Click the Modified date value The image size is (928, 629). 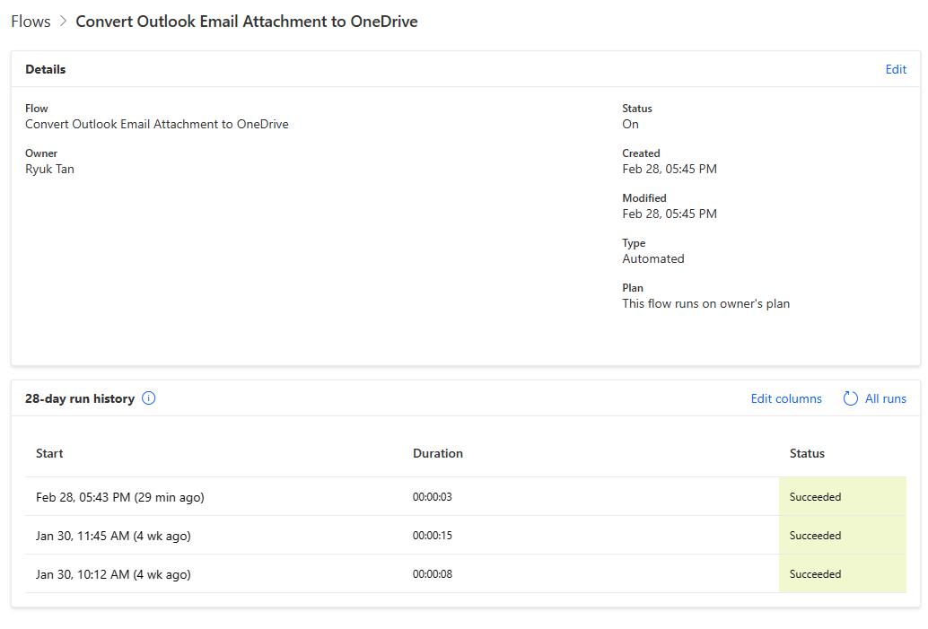tap(670, 214)
